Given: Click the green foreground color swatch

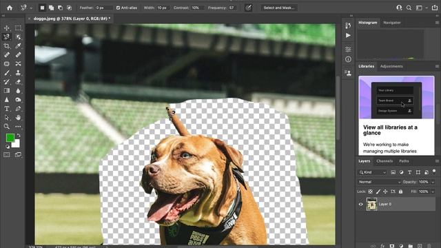Looking at the screenshot, I should (x=10, y=138).
